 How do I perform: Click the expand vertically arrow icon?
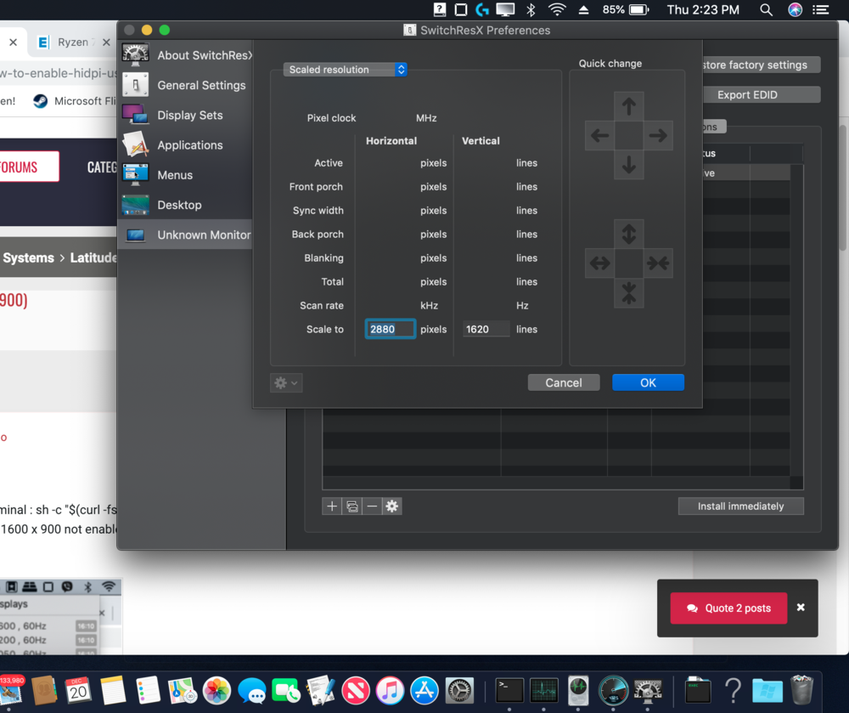click(628, 234)
